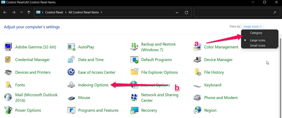Switch view to Small icons
This screenshot has width=282, height=118.
(x=257, y=46)
